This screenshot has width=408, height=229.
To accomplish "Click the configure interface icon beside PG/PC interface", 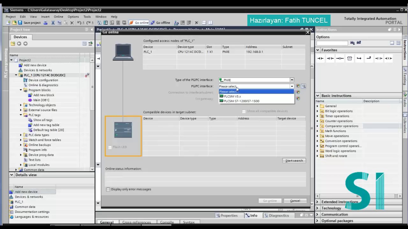I will point(298,86).
